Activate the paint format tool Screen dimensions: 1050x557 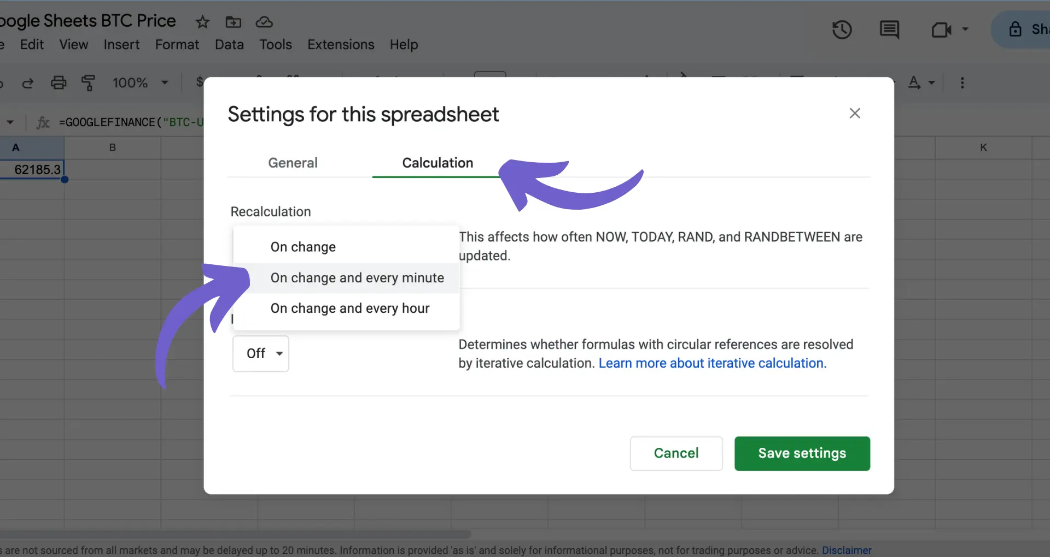88,82
